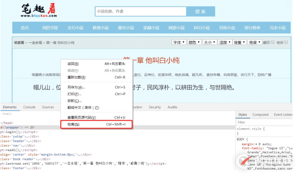The height and width of the screenshot is (174, 296).
Task: Open 排行榜单 ranking page
Action: click(x=252, y=28)
